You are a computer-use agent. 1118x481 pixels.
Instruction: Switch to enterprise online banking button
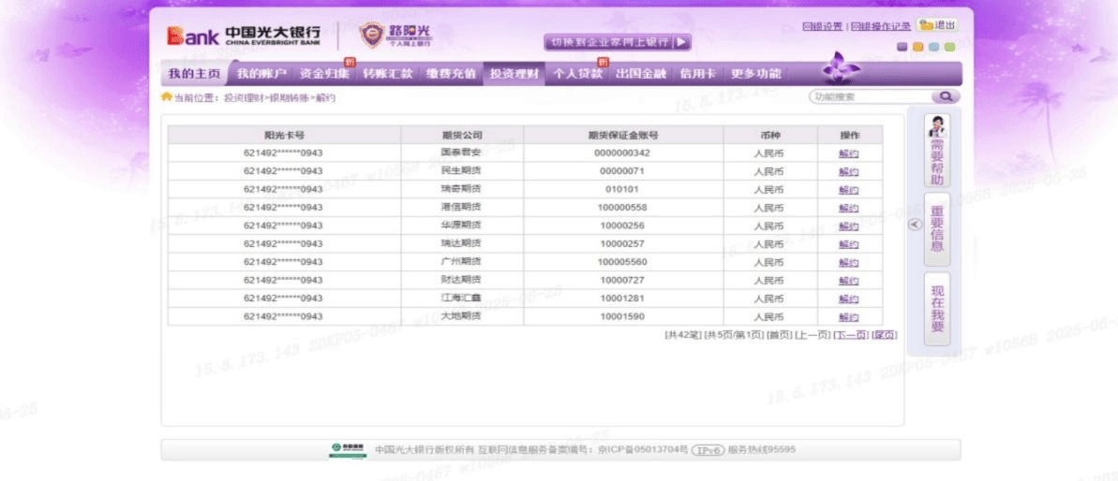pyautogui.click(x=617, y=42)
